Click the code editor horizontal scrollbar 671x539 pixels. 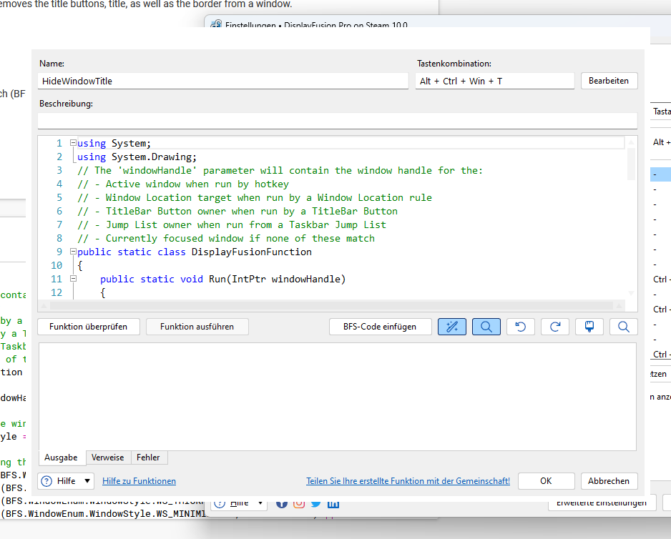click(331, 306)
